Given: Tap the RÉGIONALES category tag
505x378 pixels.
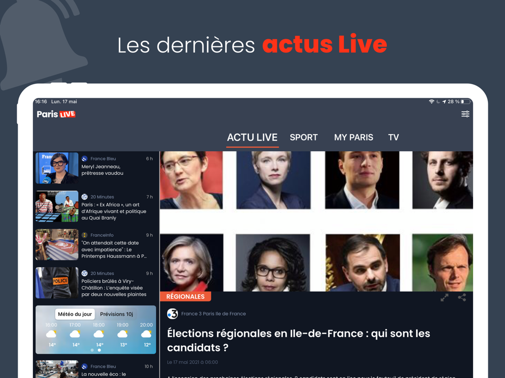Looking at the screenshot, I should tap(185, 296).
